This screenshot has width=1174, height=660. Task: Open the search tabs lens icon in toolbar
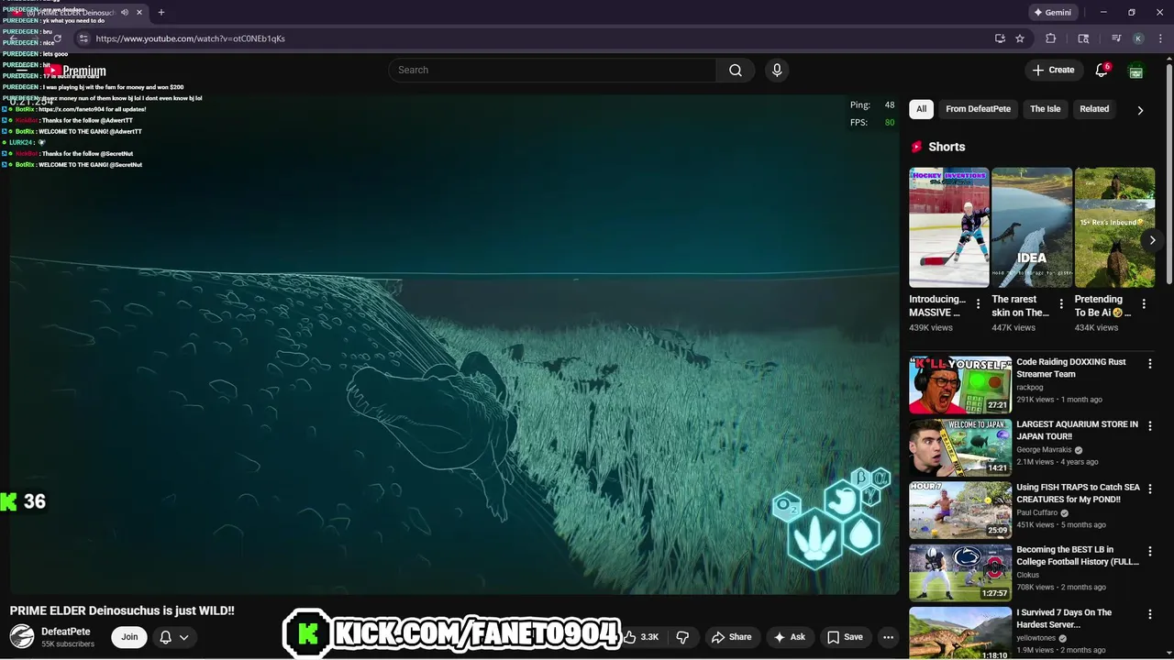coord(1083,38)
